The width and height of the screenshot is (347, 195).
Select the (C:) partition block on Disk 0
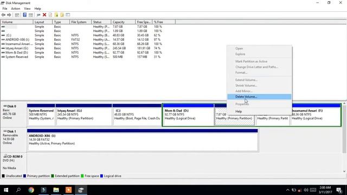coord(137,115)
